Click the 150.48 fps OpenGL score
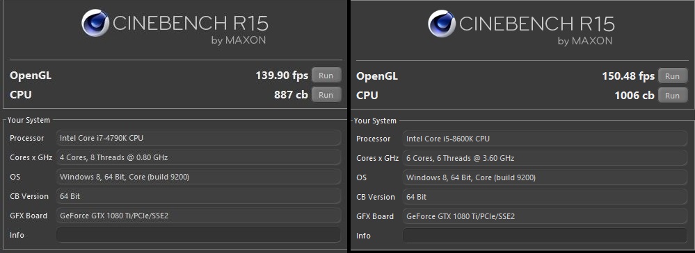The image size is (695, 253). click(x=628, y=76)
